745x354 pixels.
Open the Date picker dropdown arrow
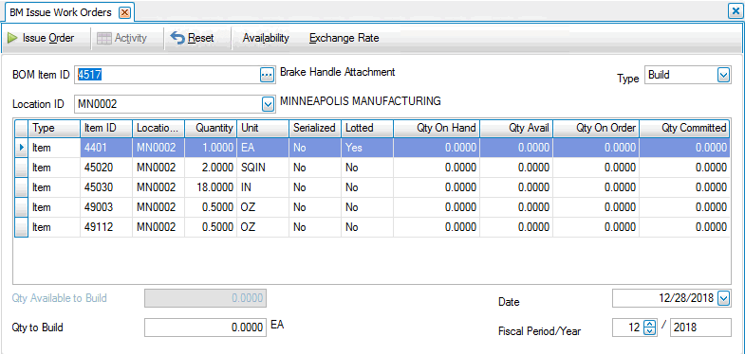[723, 298]
